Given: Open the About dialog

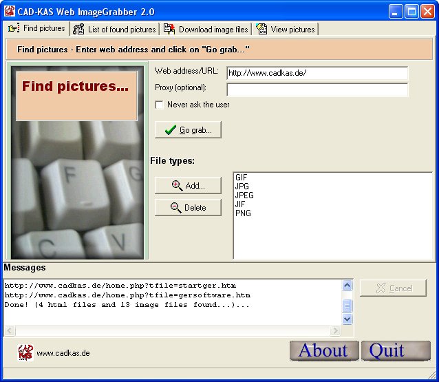Looking at the screenshot, I should click(x=323, y=350).
